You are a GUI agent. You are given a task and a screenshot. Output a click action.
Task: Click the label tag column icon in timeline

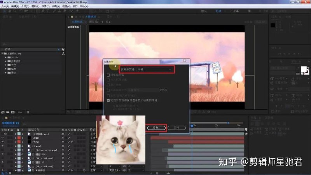point(18,130)
